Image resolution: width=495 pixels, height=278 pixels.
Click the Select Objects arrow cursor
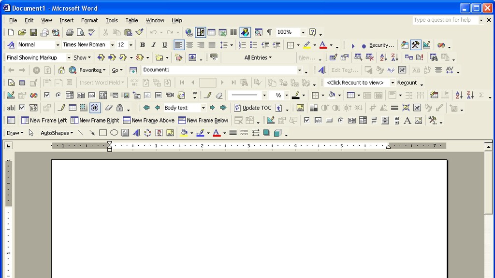[x=31, y=133]
